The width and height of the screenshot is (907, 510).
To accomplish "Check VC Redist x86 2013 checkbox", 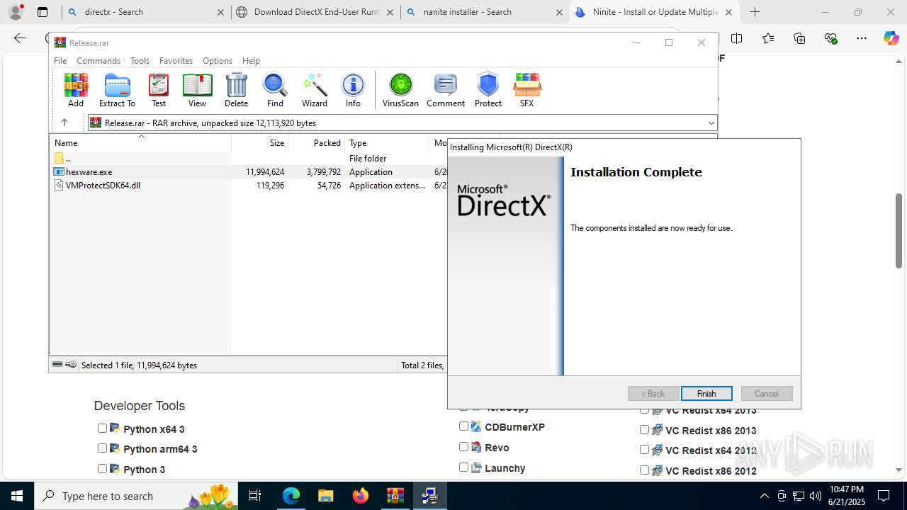I will pyautogui.click(x=644, y=429).
